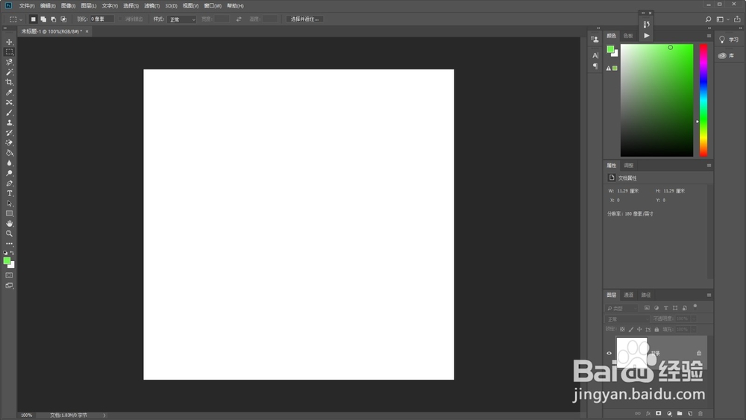The image size is (746, 420).
Task: Select the Eyedropper tool
Action: [9, 93]
